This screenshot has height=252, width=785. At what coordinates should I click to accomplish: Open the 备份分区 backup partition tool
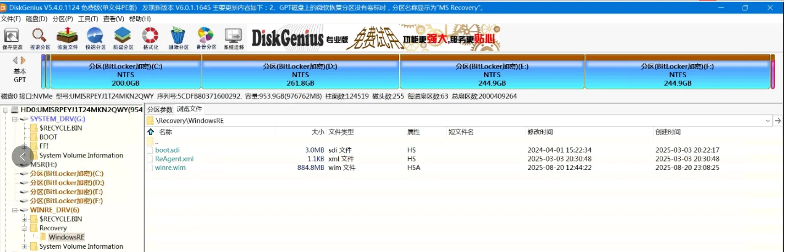click(206, 39)
